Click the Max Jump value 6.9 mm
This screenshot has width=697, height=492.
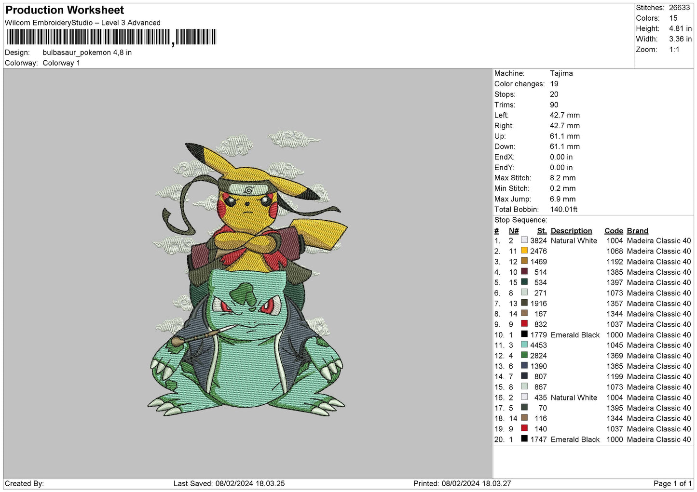[x=563, y=199]
